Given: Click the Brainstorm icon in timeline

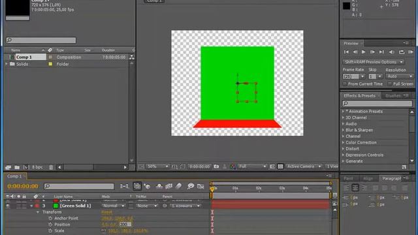Looking at the screenshot, I should (190, 186).
